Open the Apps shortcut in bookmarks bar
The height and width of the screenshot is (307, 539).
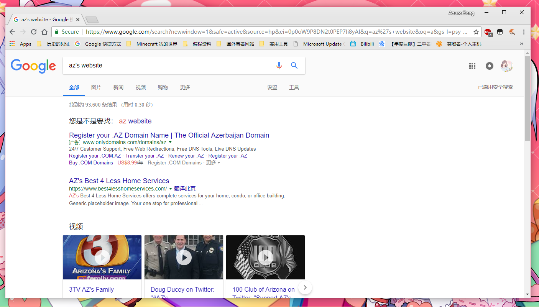click(20, 44)
